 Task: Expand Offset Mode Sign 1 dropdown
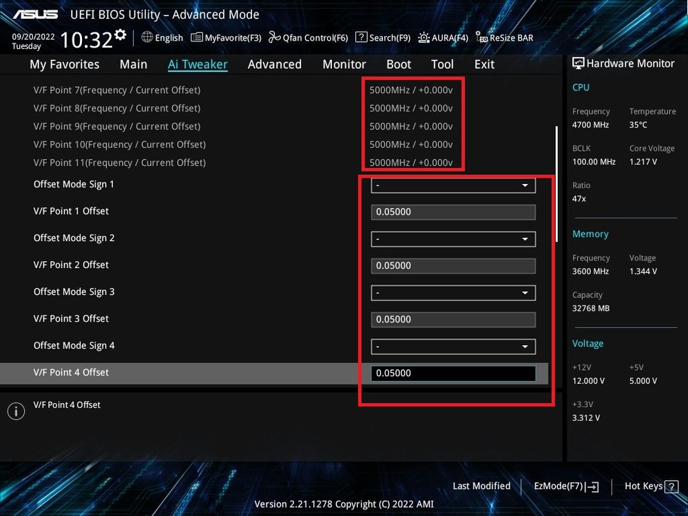453,185
